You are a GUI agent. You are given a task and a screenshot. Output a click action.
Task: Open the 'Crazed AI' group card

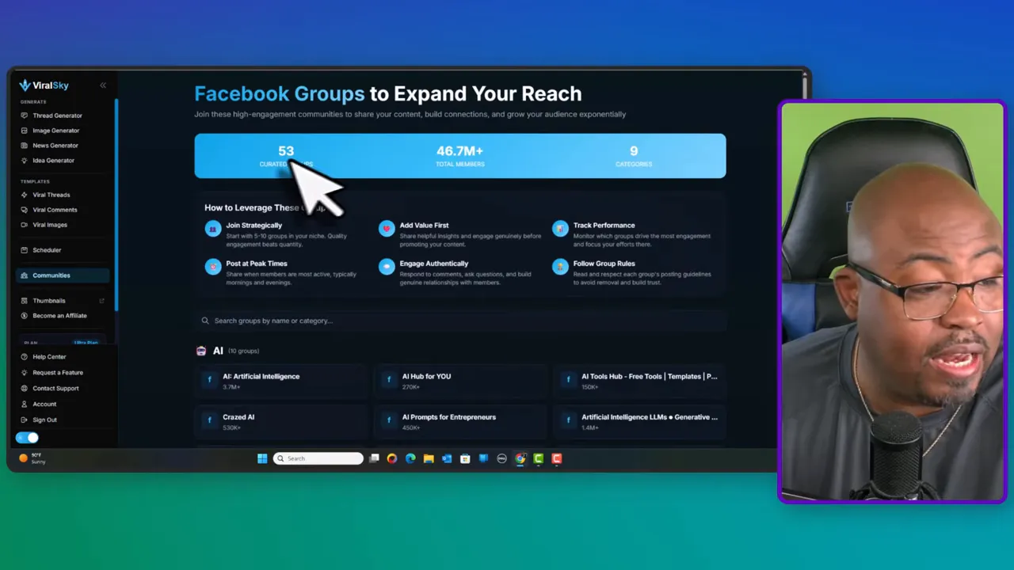click(281, 421)
